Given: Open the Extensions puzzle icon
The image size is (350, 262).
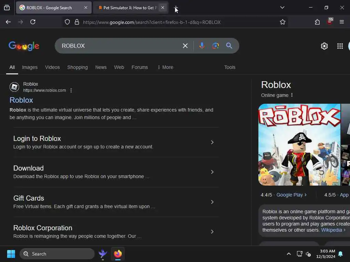Looking at the screenshot, I should (317, 22).
